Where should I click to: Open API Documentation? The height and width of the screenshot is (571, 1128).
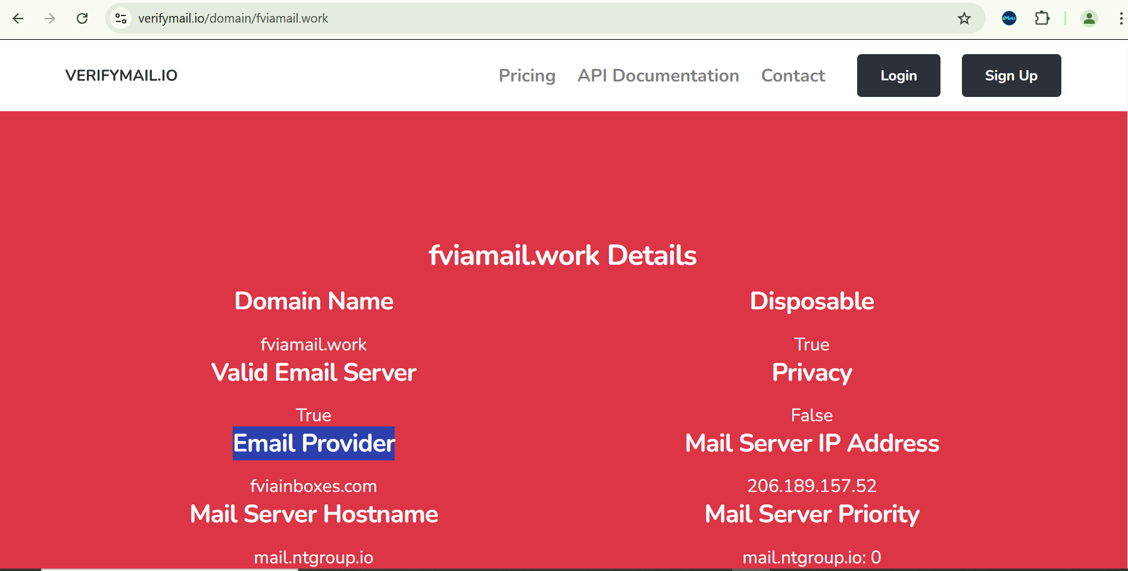coord(658,76)
